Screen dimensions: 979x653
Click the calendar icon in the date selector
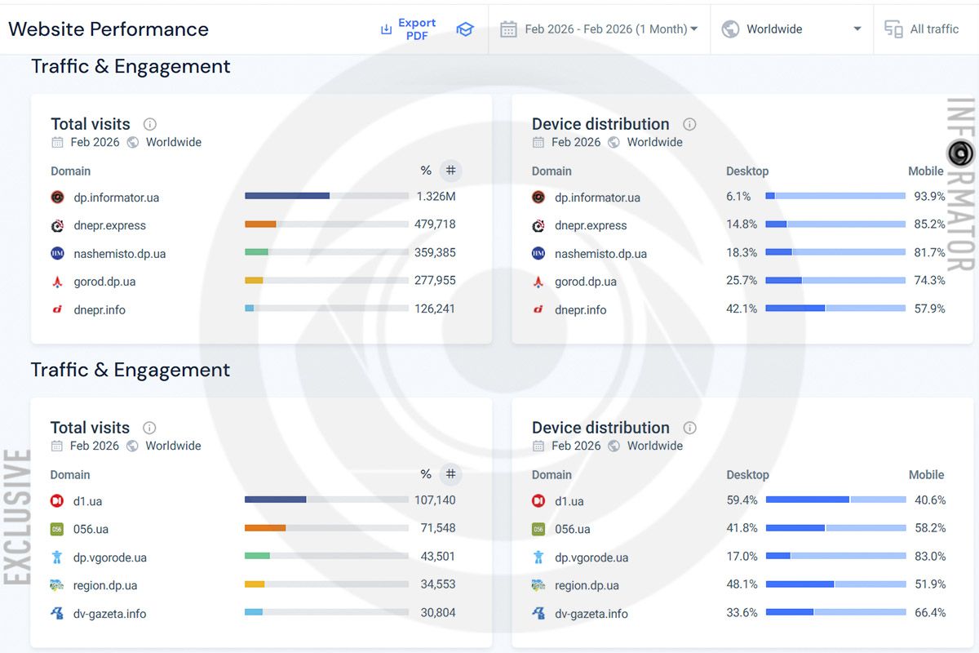click(x=510, y=29)
